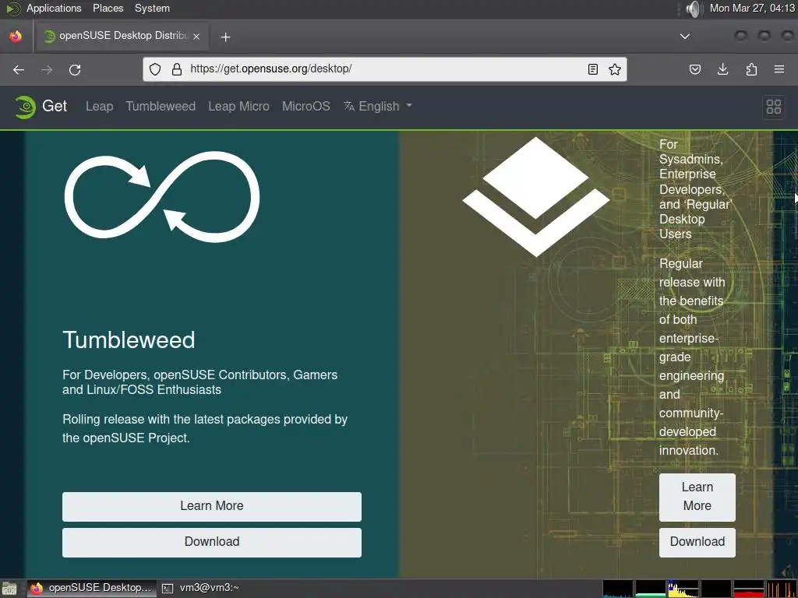Expand the English language dropdown
The height and width of the screenshot is (598, 798).
[378, 106]
